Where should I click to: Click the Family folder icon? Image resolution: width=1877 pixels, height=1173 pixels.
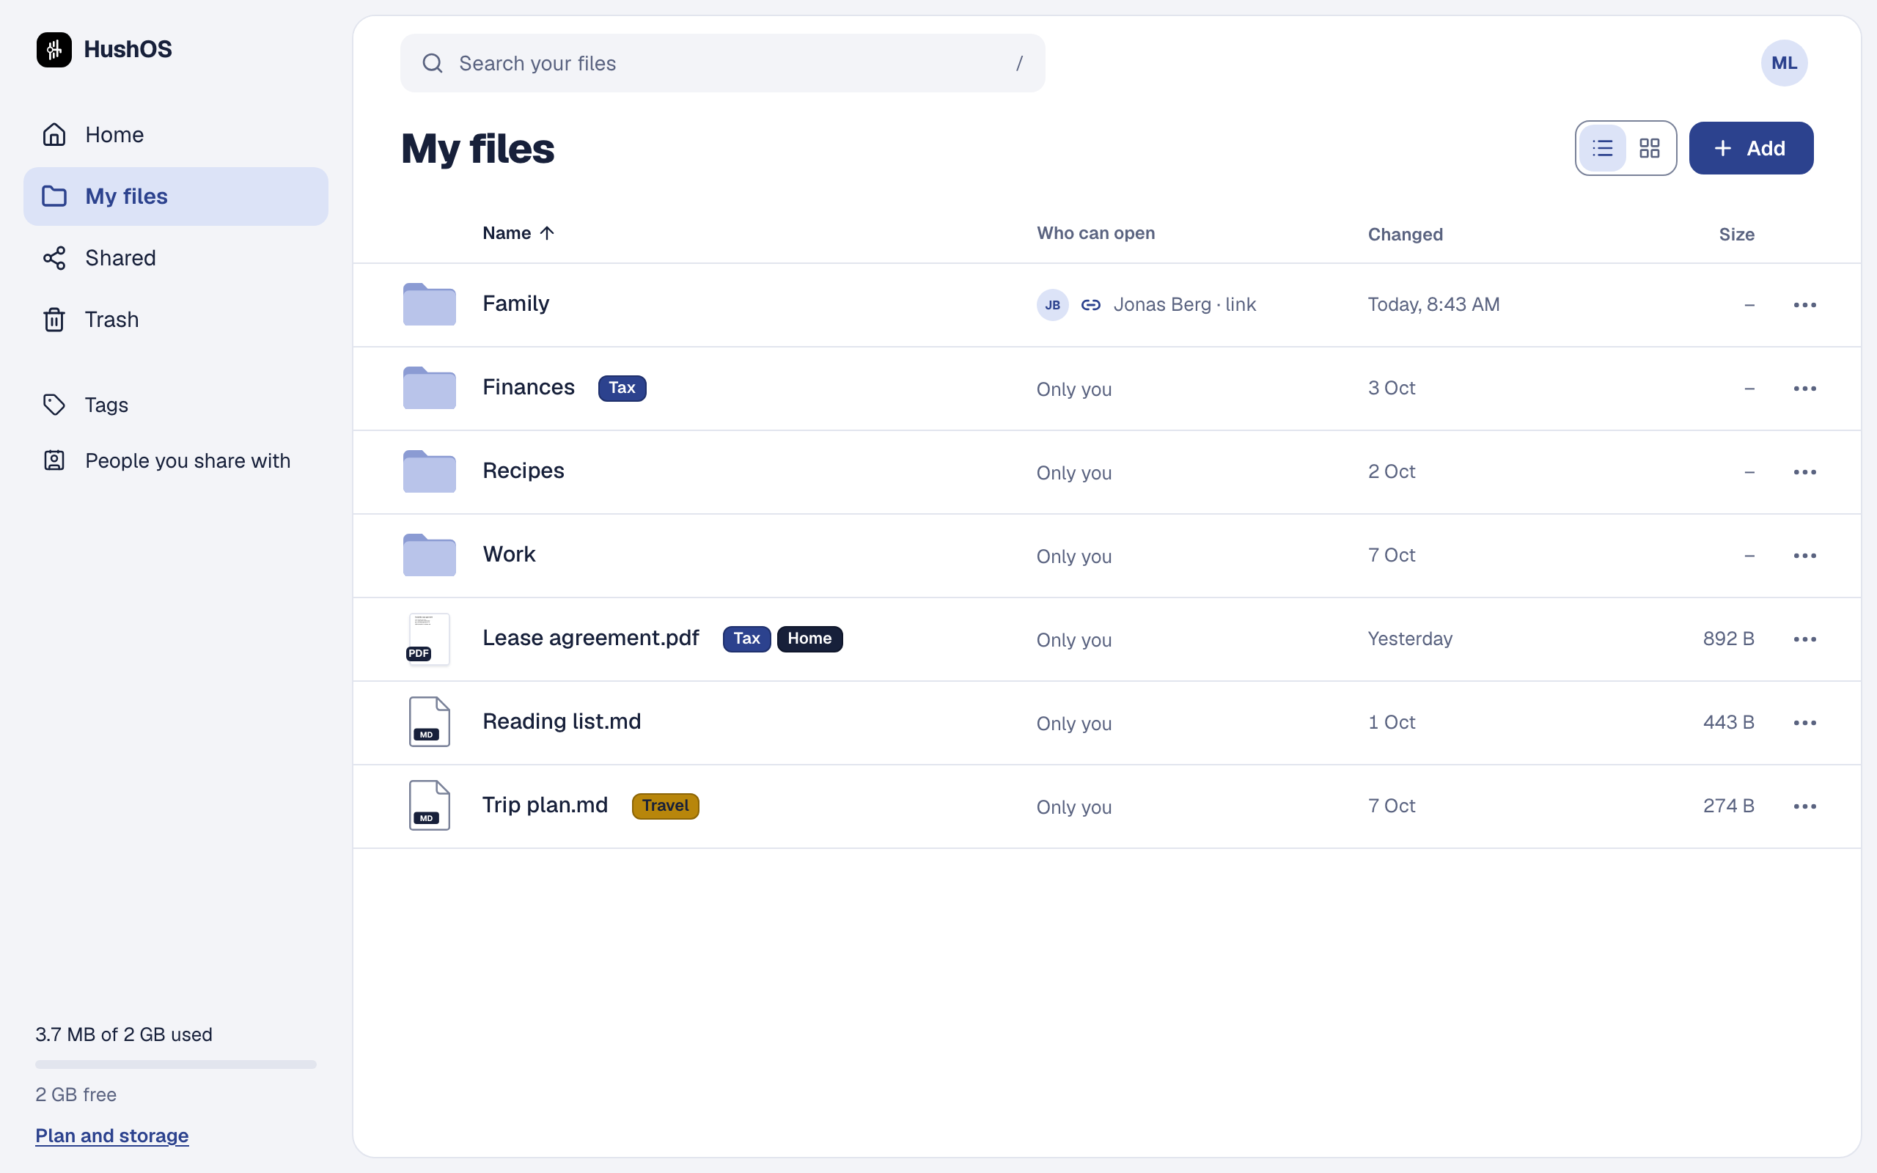tap(429, 304)
